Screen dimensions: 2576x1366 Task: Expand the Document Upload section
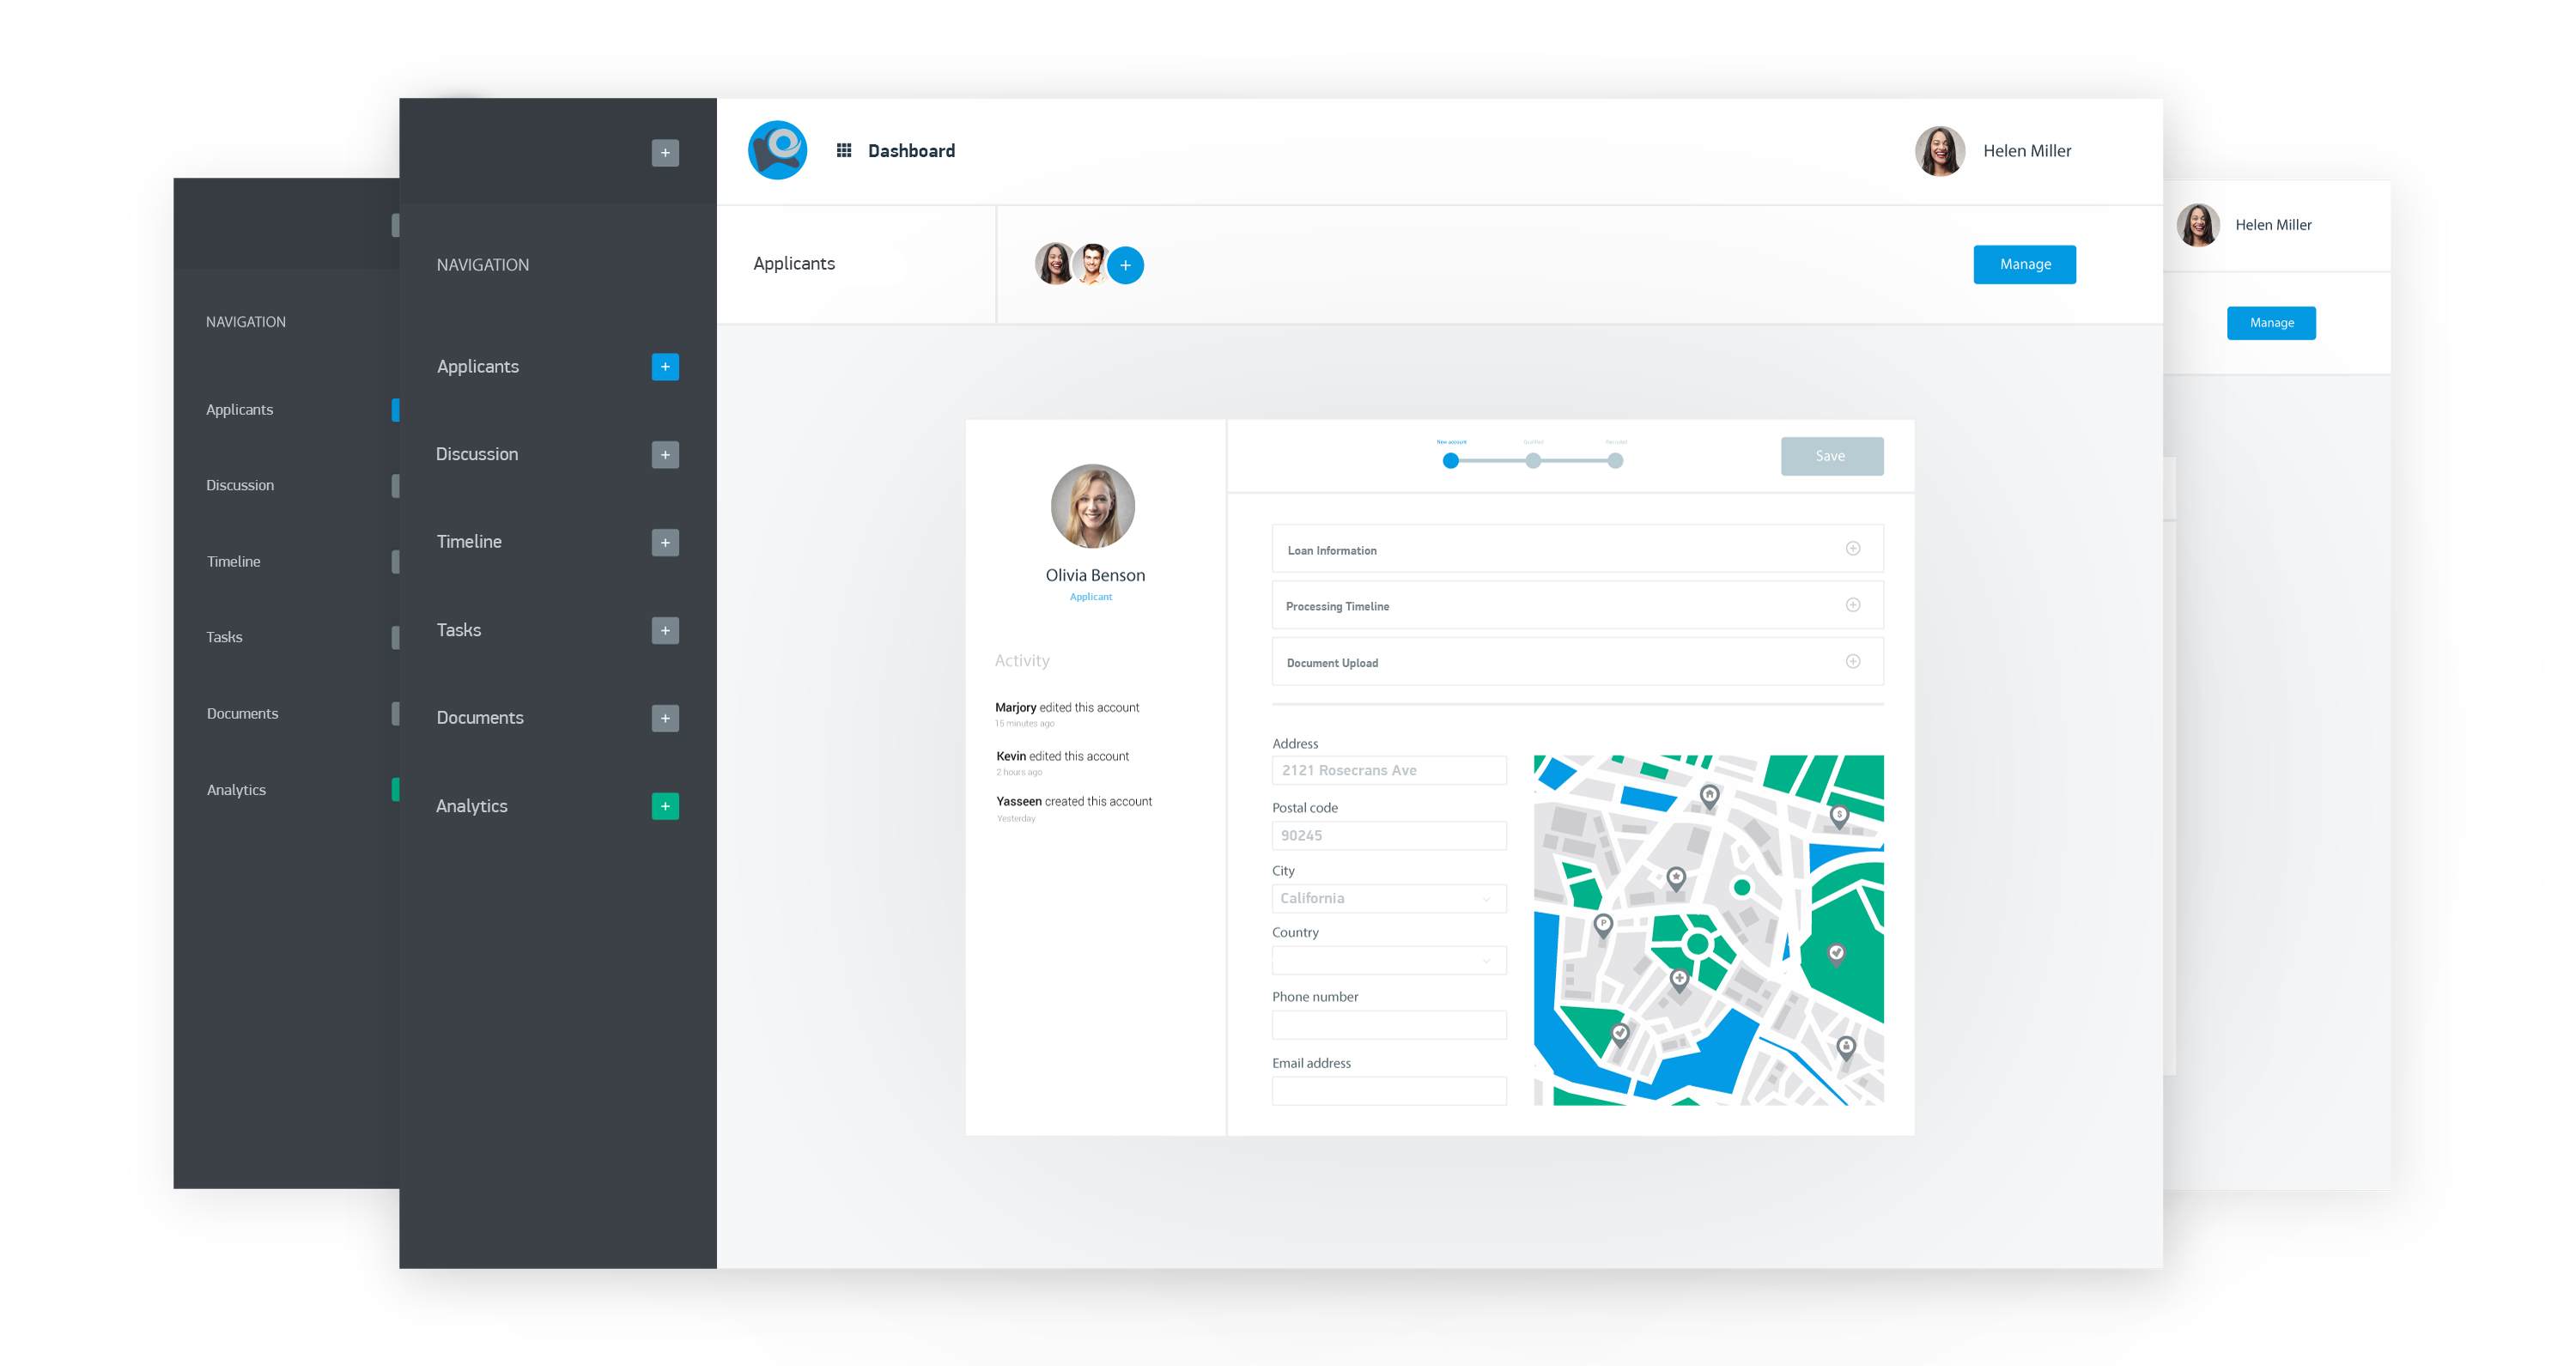pos(1578,662)
